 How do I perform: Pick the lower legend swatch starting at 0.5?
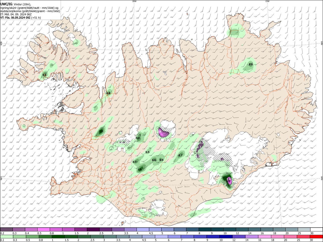coord(32,236)
